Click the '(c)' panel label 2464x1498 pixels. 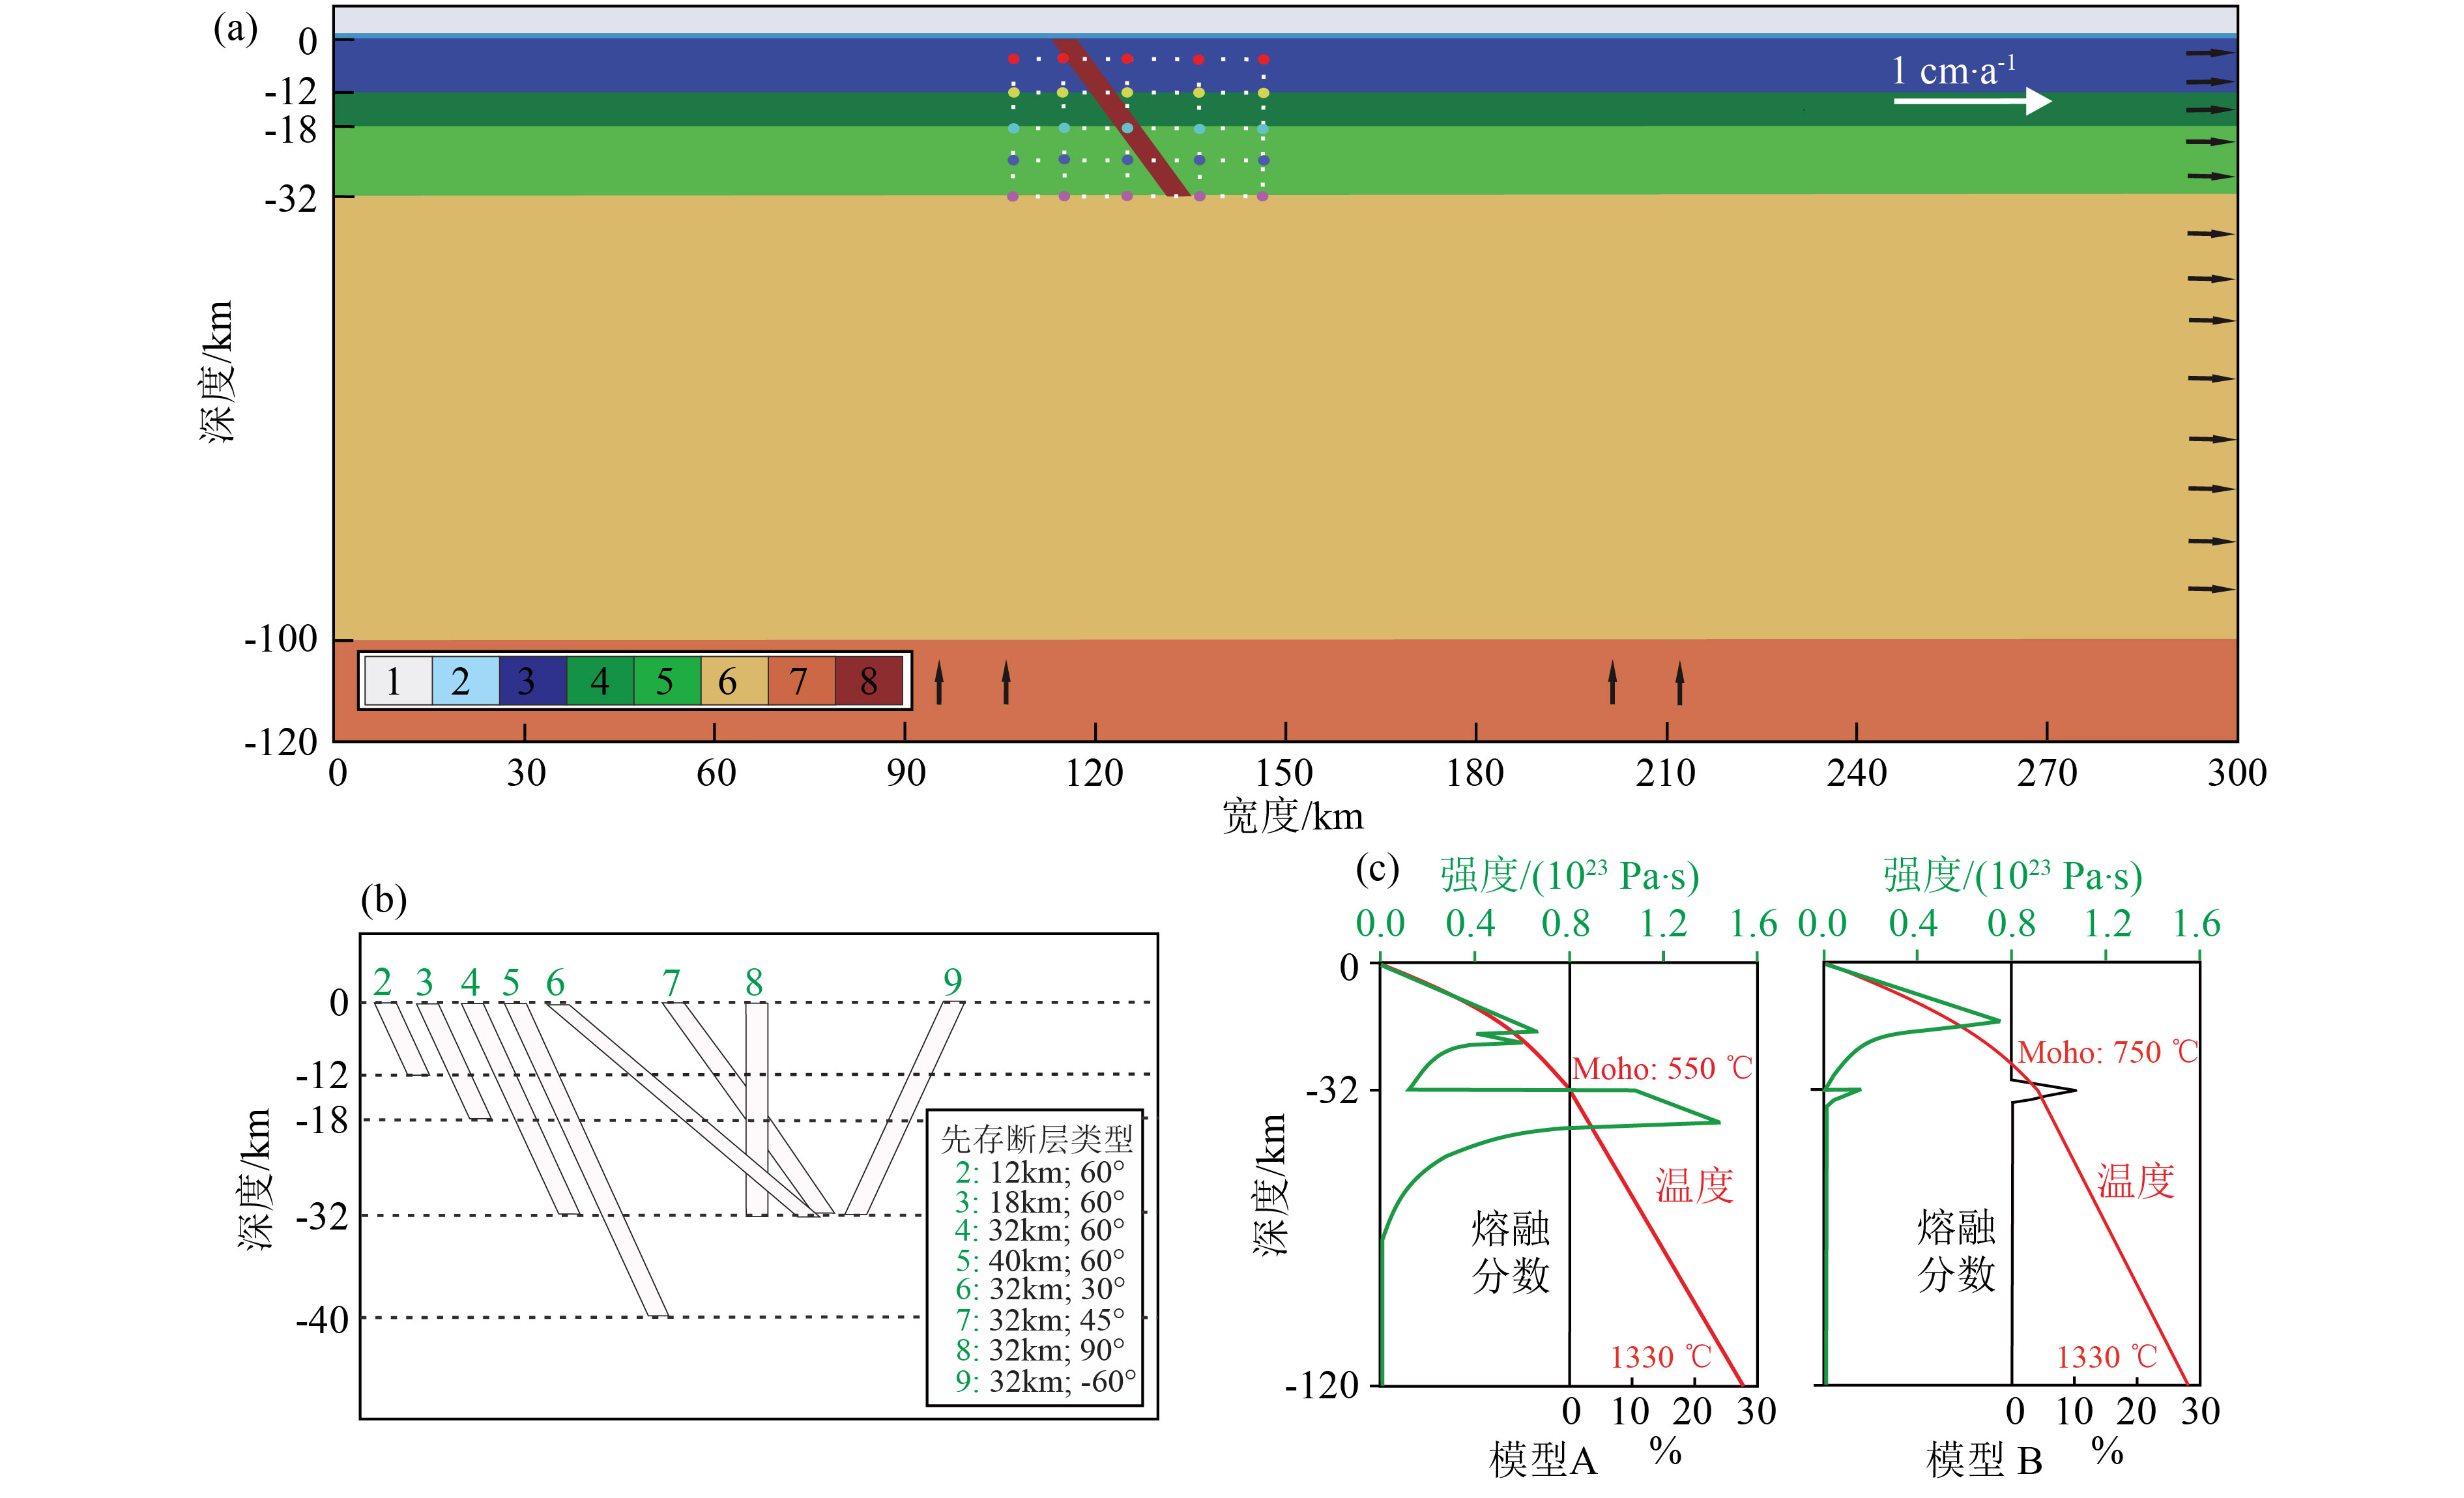[x=1377, y=868]
